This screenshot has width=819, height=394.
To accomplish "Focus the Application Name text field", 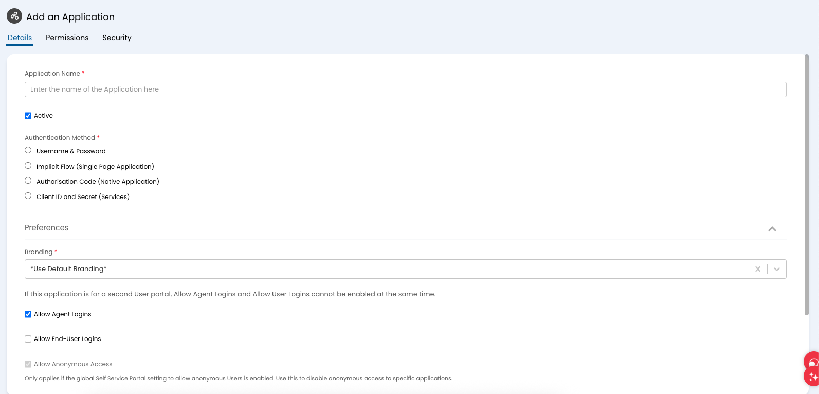I will click(x=405, y=89).
